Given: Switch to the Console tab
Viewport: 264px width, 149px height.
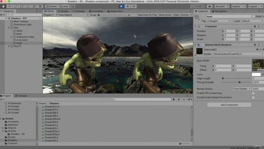Looking at the screenshot, I should (x=21, y=96).
